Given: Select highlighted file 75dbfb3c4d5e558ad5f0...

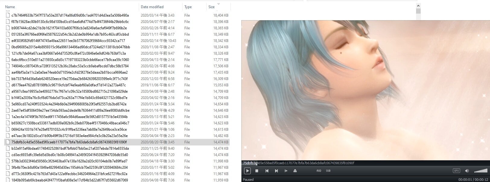Looking at the screenshot, I should (x=69, y=142).
